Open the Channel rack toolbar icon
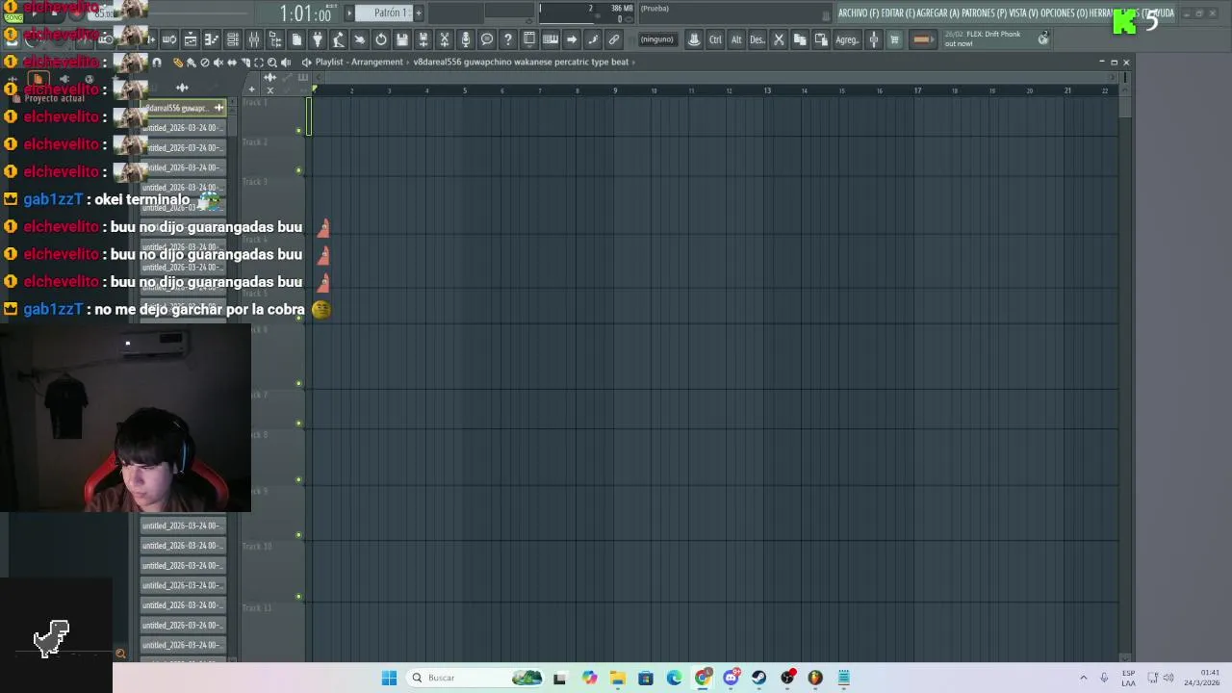Viewport: 1232px width, 693px height. point(233,39)
